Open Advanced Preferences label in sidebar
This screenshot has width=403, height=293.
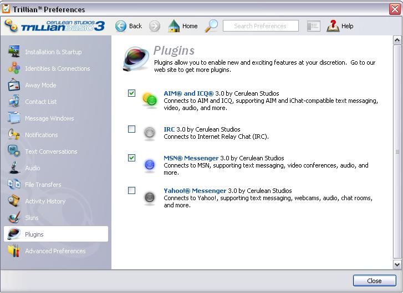55,251
